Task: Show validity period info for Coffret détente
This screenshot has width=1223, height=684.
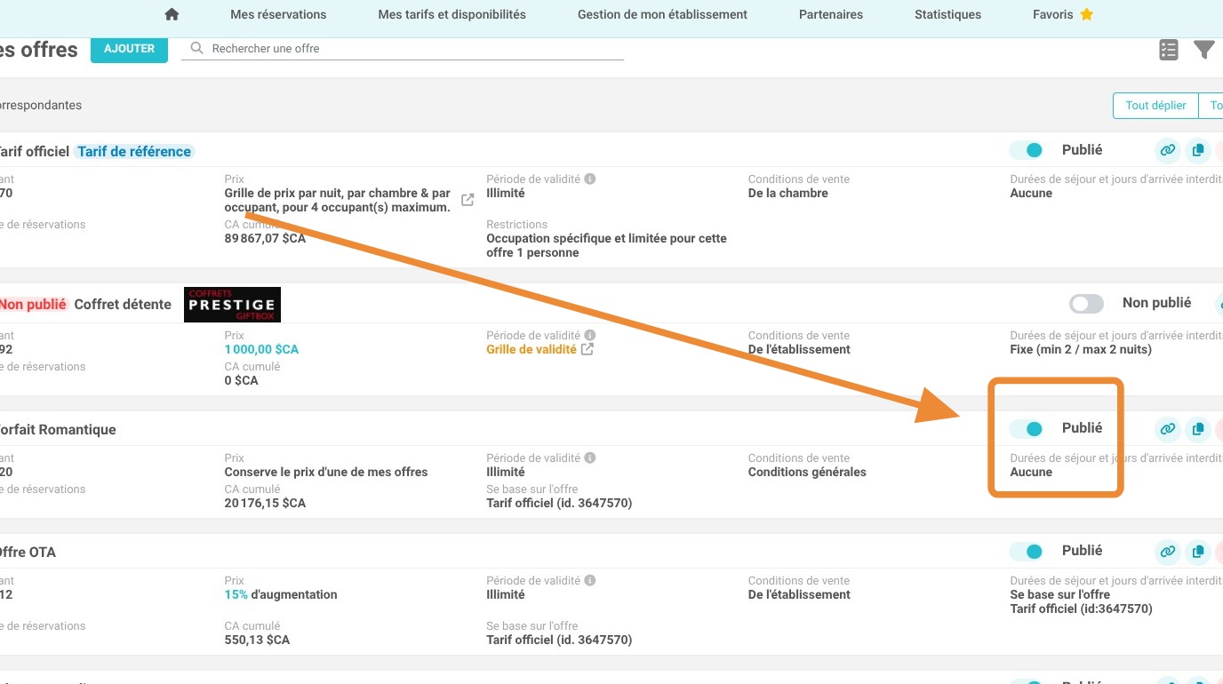Action: click(x=590, y=335)
